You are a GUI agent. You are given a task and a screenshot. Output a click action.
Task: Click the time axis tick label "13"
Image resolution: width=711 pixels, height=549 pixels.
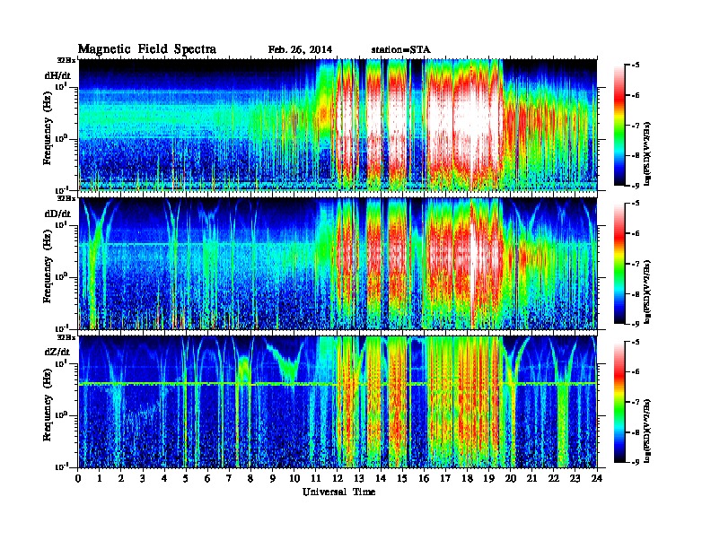pos(359,478)
